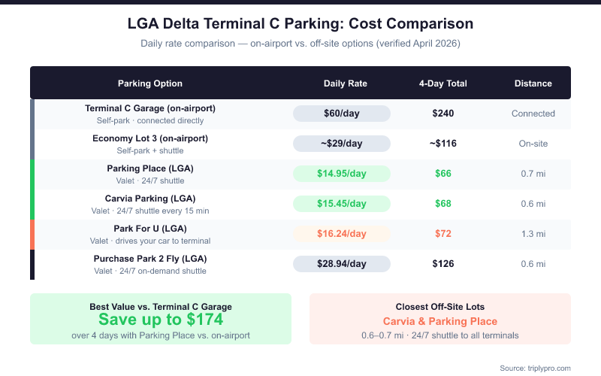Select the Distance column header
Screen dimensions: 601x376
tap(533, 83)
